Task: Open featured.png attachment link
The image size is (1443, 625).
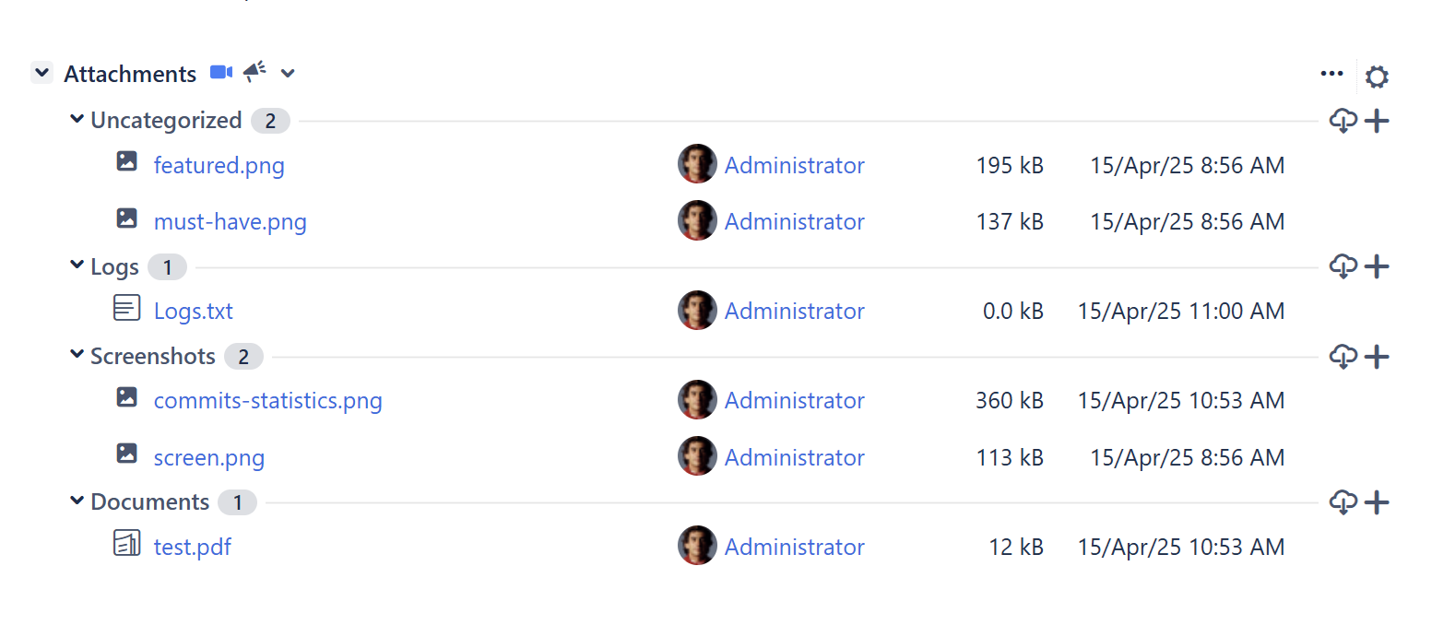Action: (219, 166)
